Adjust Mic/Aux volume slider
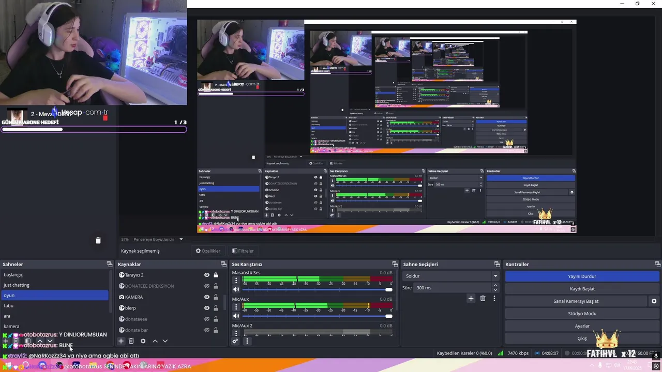The image size is (662, 372). click(317, 316)
